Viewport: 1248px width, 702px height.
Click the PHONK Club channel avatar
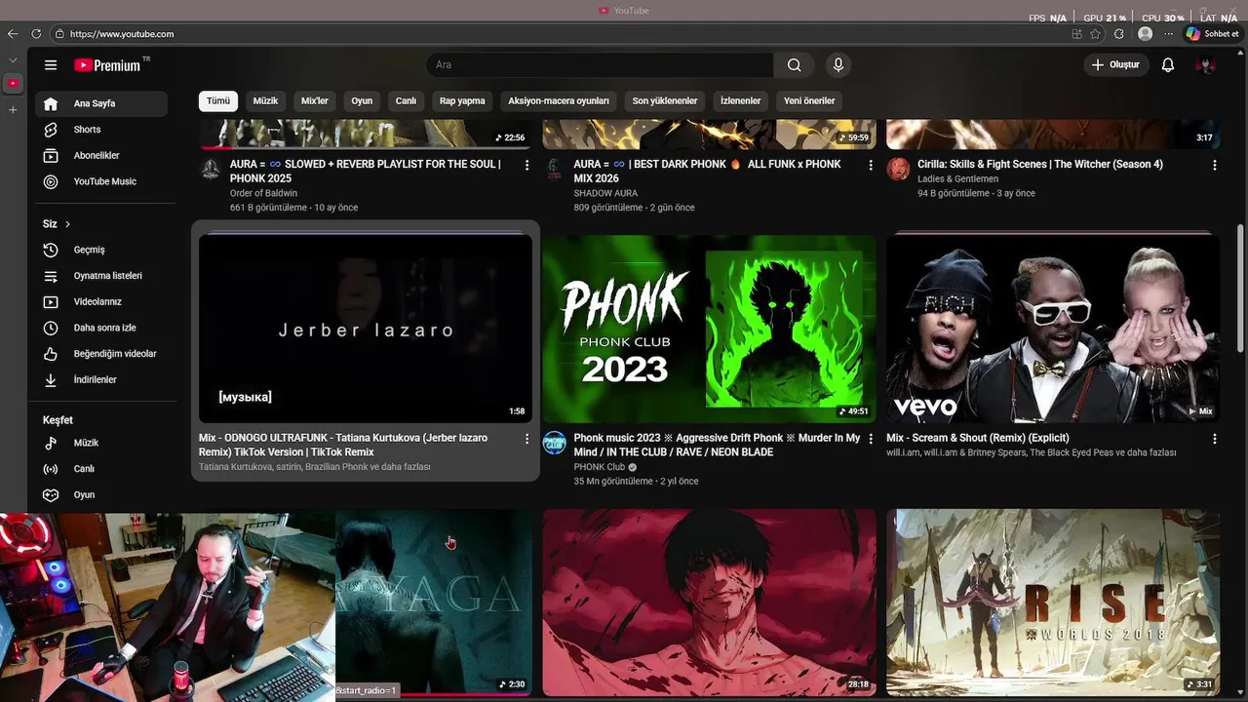(554, 443)
